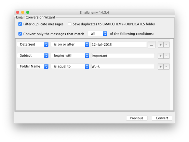The height and width of the screenshot is (142, 189).
Task: Add condition after the Folder Name row
Action: click(x=161, y=67)
